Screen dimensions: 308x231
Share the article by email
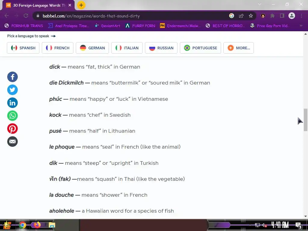pyautogui.click(x=12, y=141)
